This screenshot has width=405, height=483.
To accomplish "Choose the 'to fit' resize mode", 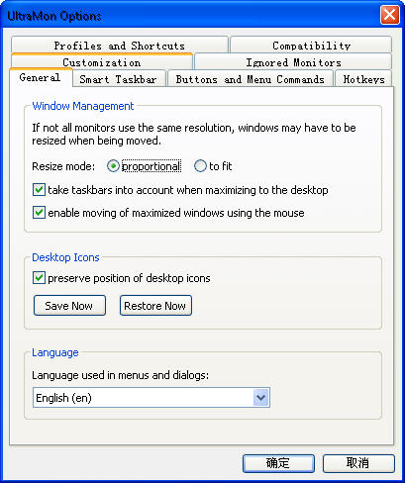I will point(200,166).
